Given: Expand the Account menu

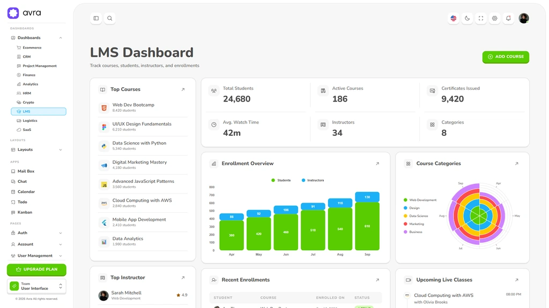Looking at the screenshot, I should [36, 244].
